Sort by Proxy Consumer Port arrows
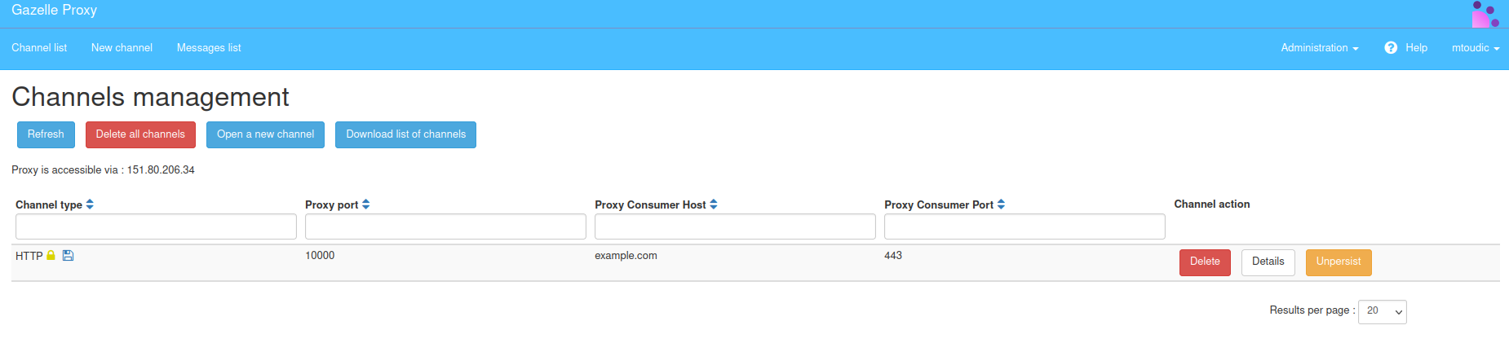Screen dimensions: 1509x343 pyautogui.click(x=1001, y=204)
